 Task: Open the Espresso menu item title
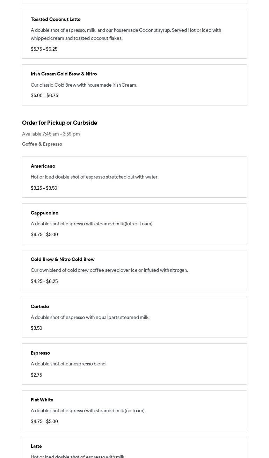40,353
